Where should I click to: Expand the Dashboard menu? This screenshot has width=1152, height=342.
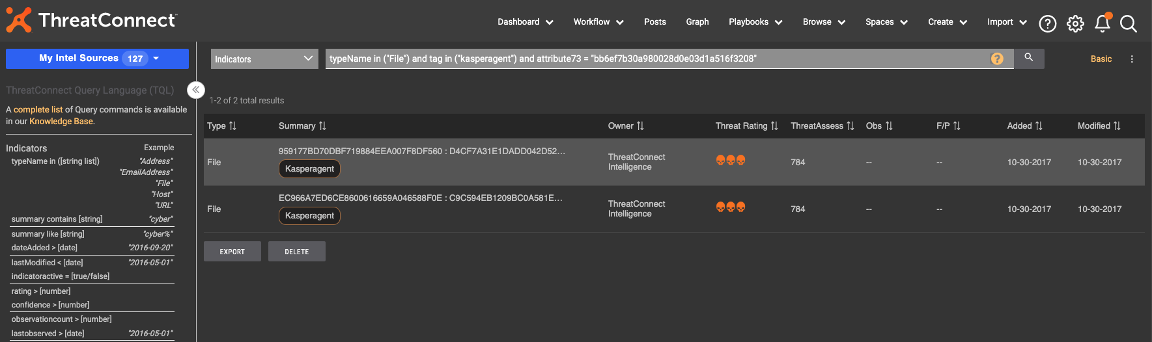(525, 22)
